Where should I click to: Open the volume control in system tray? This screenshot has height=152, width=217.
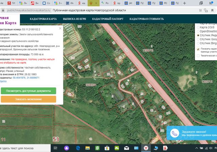[211, 148]
